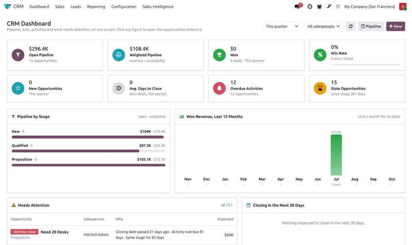Click the Aug month label in chart
Image resolution: width=412 pixels, height=245 pixels.
point(355,179)
